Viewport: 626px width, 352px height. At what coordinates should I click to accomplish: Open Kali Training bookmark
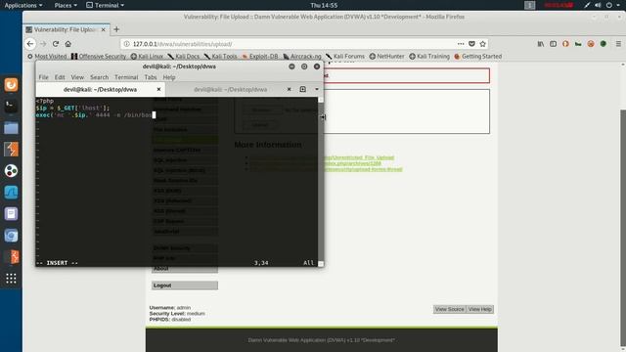click(429, 57)
